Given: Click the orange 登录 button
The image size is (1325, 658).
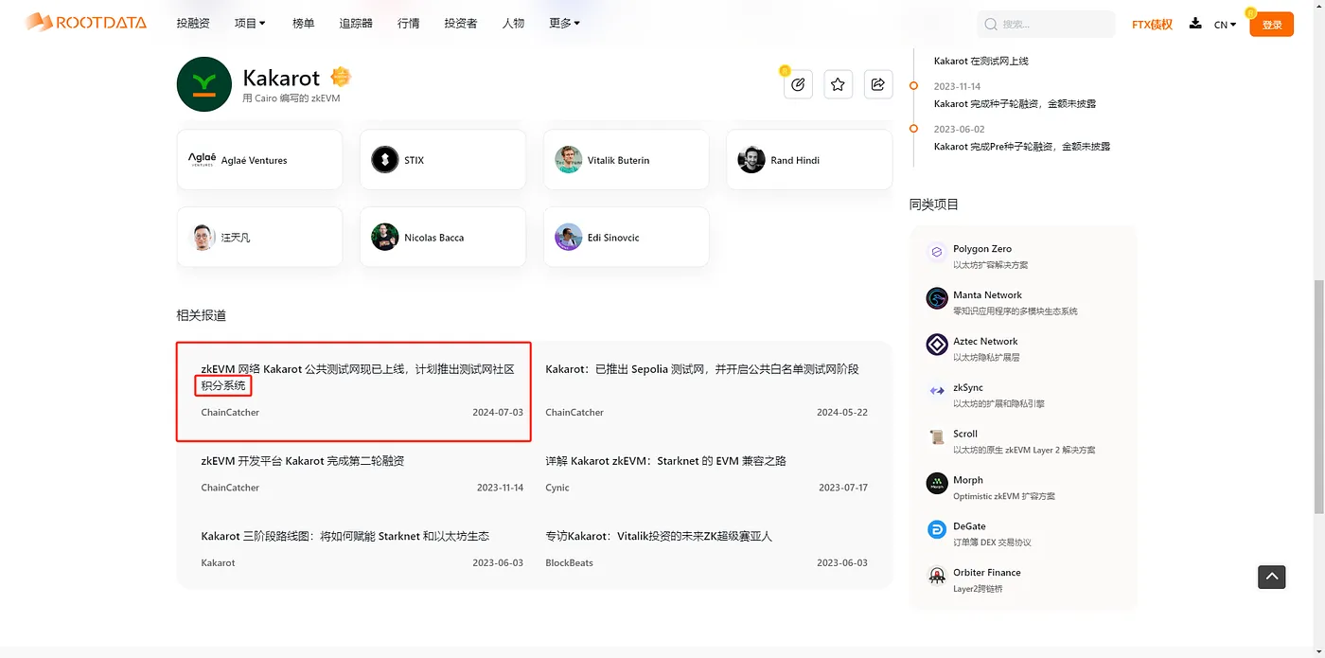Looking at the screenshot, I should tap(1271, 25).
